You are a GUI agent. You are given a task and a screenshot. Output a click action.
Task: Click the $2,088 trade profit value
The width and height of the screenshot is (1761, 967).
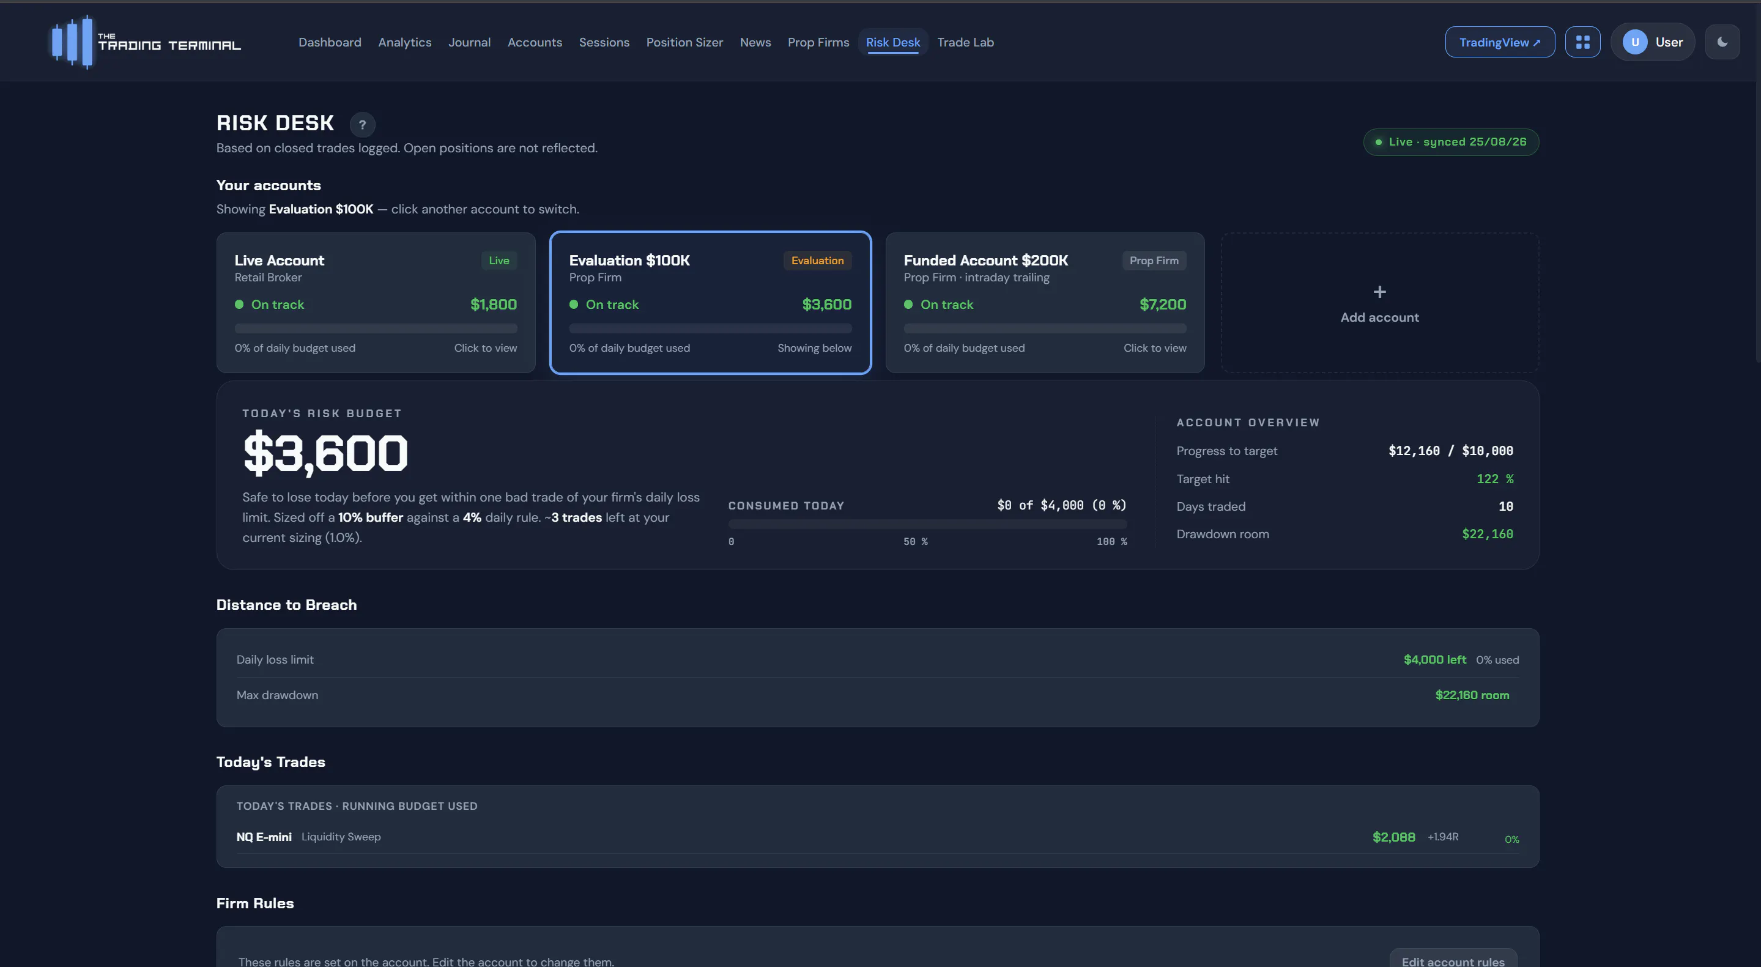1393,837
